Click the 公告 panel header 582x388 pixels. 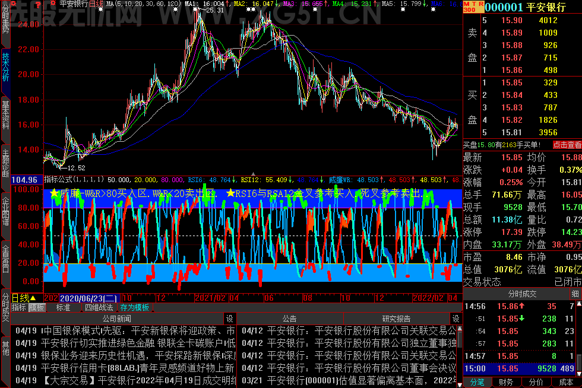pos(290,319)
